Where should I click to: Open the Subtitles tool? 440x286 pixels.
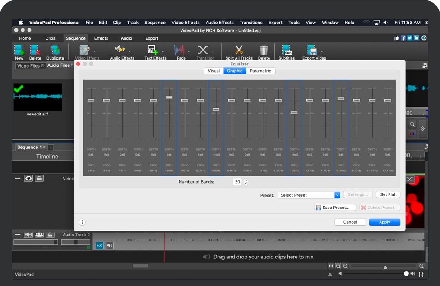tap(286, 51)
